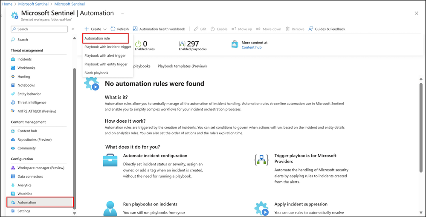This screenshot has height=217, width=426.
Task: Expand the left pane chevron at window edge
Action: (1, 16)
